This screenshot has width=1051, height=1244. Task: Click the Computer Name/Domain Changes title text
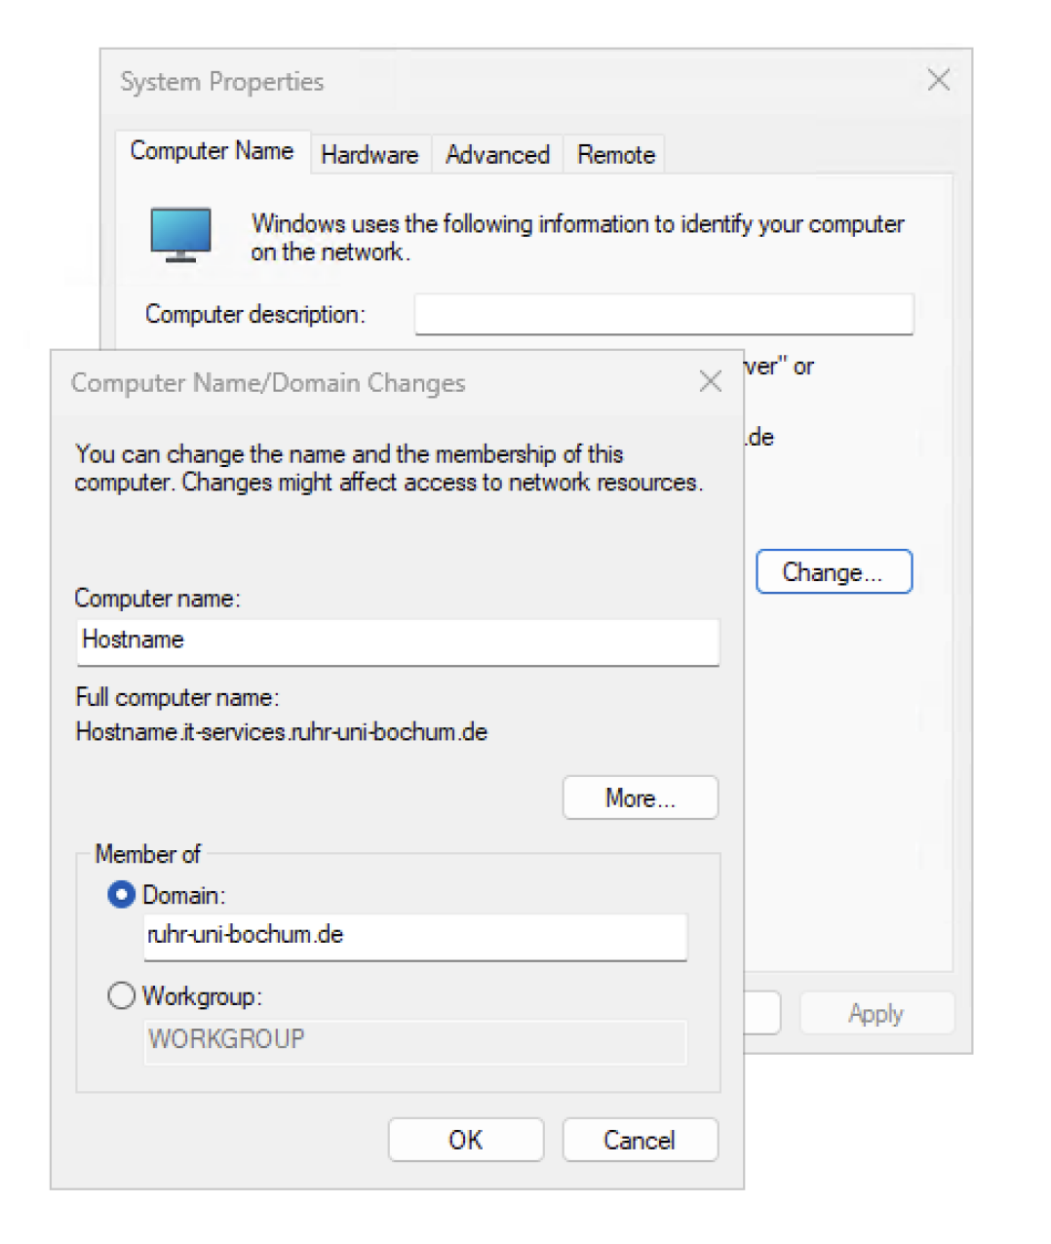(268, 382)
